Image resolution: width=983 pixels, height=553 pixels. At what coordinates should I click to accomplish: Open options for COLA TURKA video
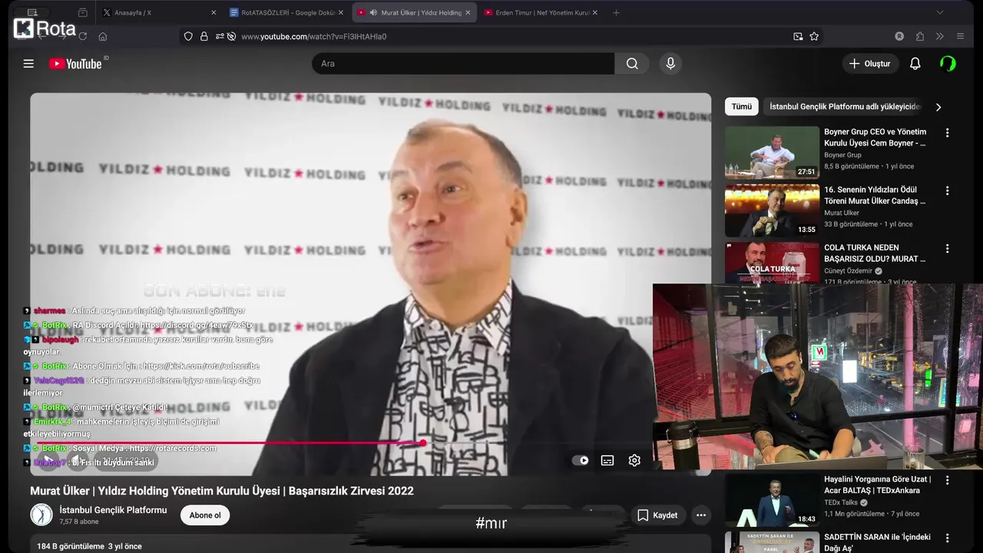pos(947,249)
